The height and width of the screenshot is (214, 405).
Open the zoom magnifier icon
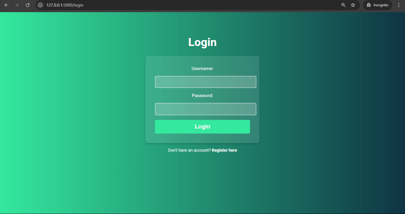[343, 5]
